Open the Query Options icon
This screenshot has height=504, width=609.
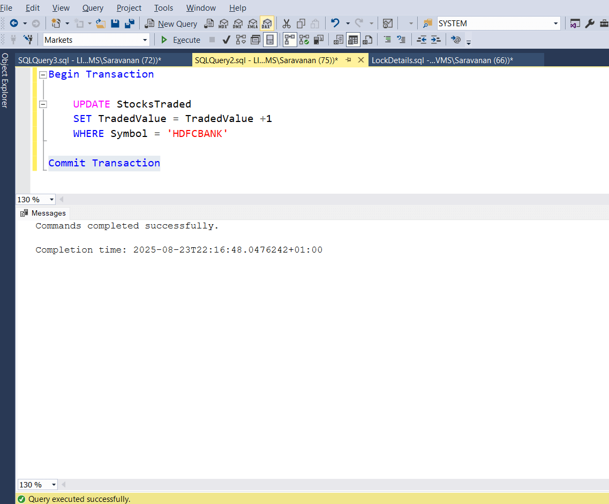point(255,40)
